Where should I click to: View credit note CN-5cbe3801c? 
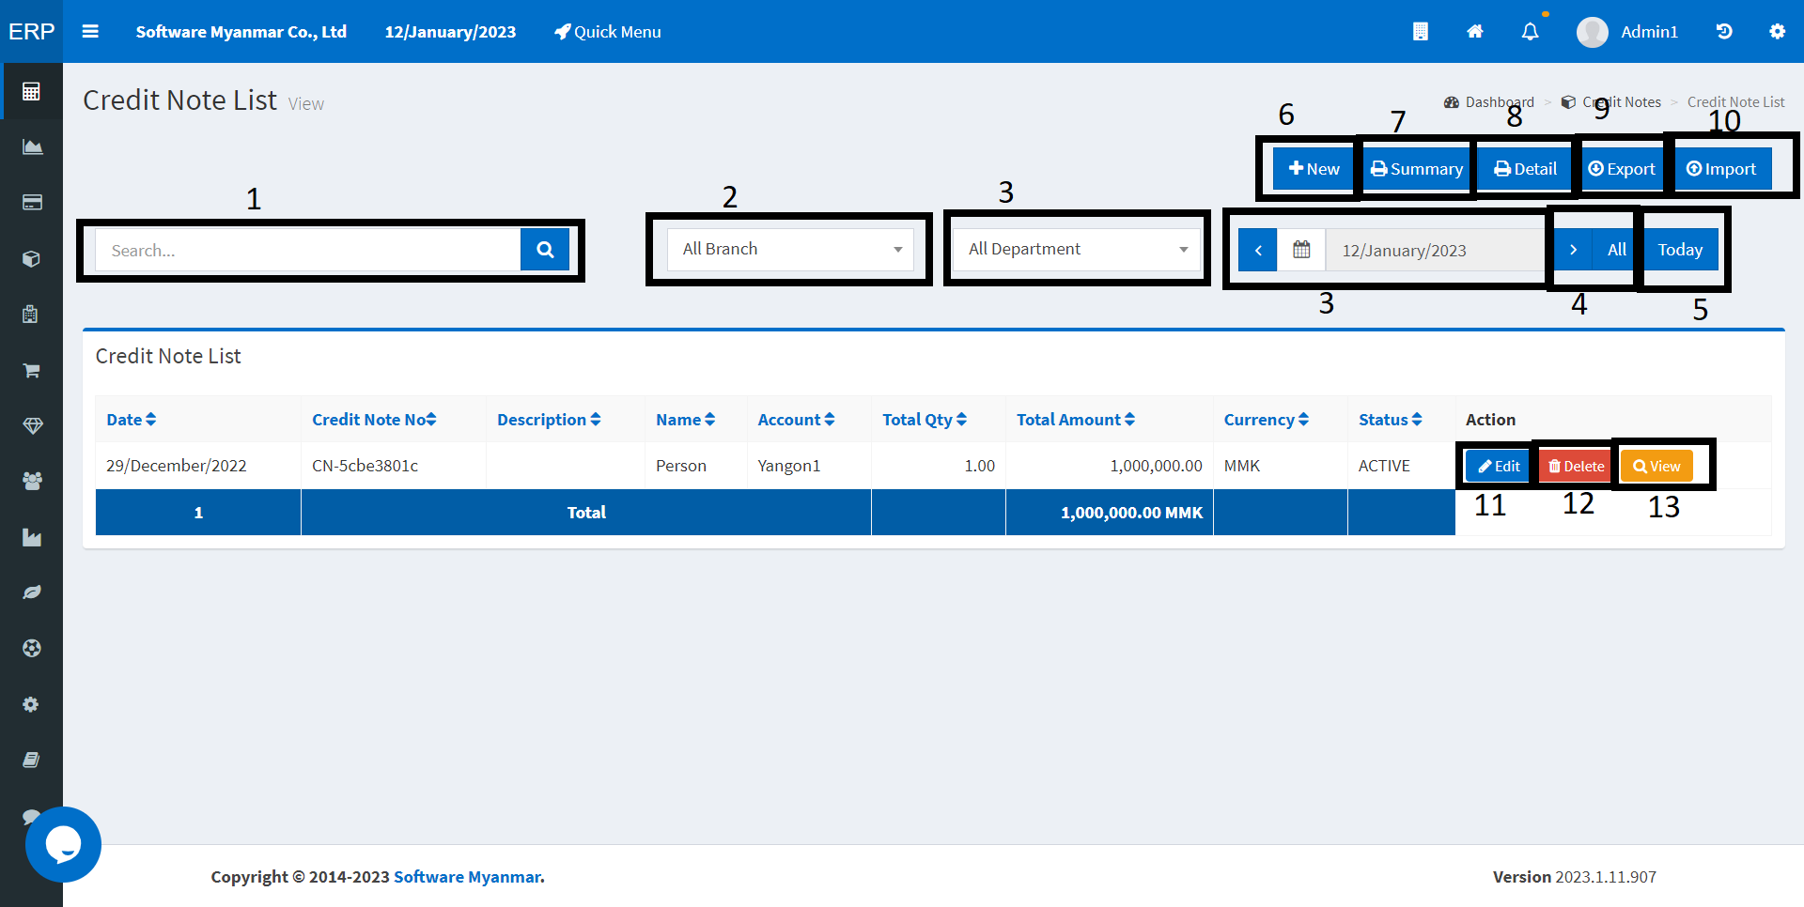1656,466
